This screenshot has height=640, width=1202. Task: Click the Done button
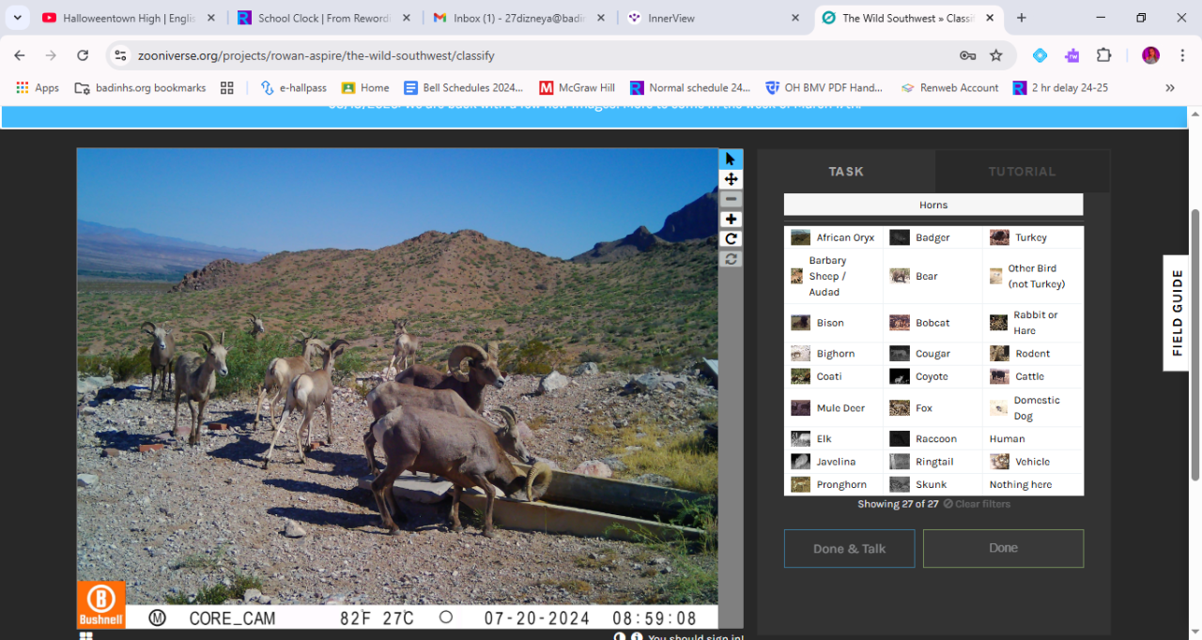pyautogui.click(x=1003, y=548)
